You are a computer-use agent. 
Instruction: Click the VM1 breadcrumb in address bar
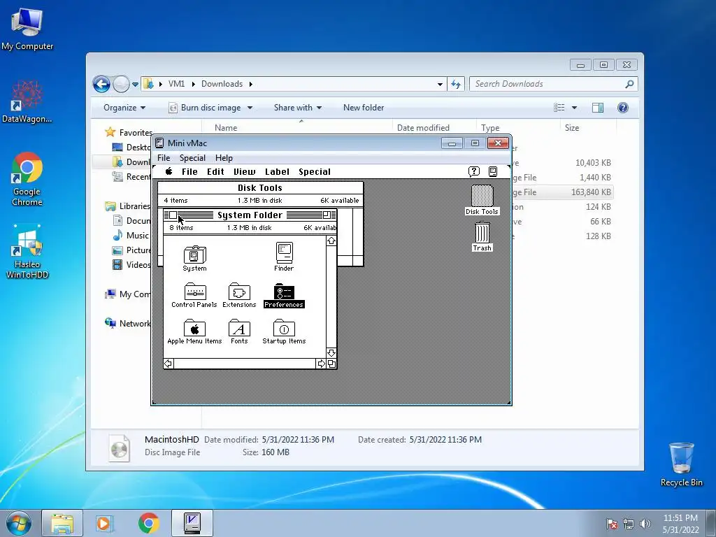176,84
